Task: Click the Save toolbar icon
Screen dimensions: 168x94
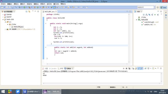Action: pyautogui.click(x=7, y=7)
